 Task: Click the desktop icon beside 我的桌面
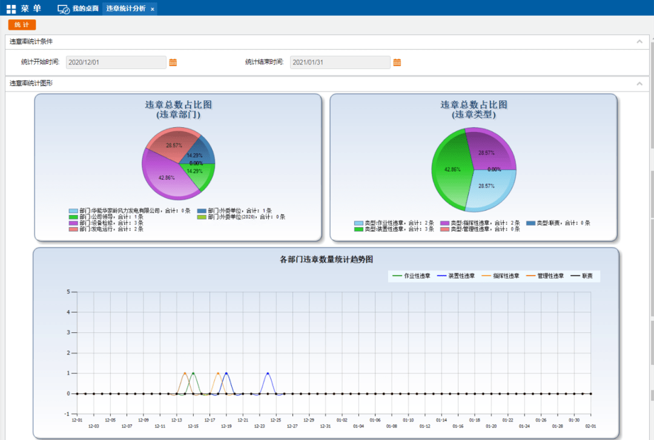click(63, 9)
